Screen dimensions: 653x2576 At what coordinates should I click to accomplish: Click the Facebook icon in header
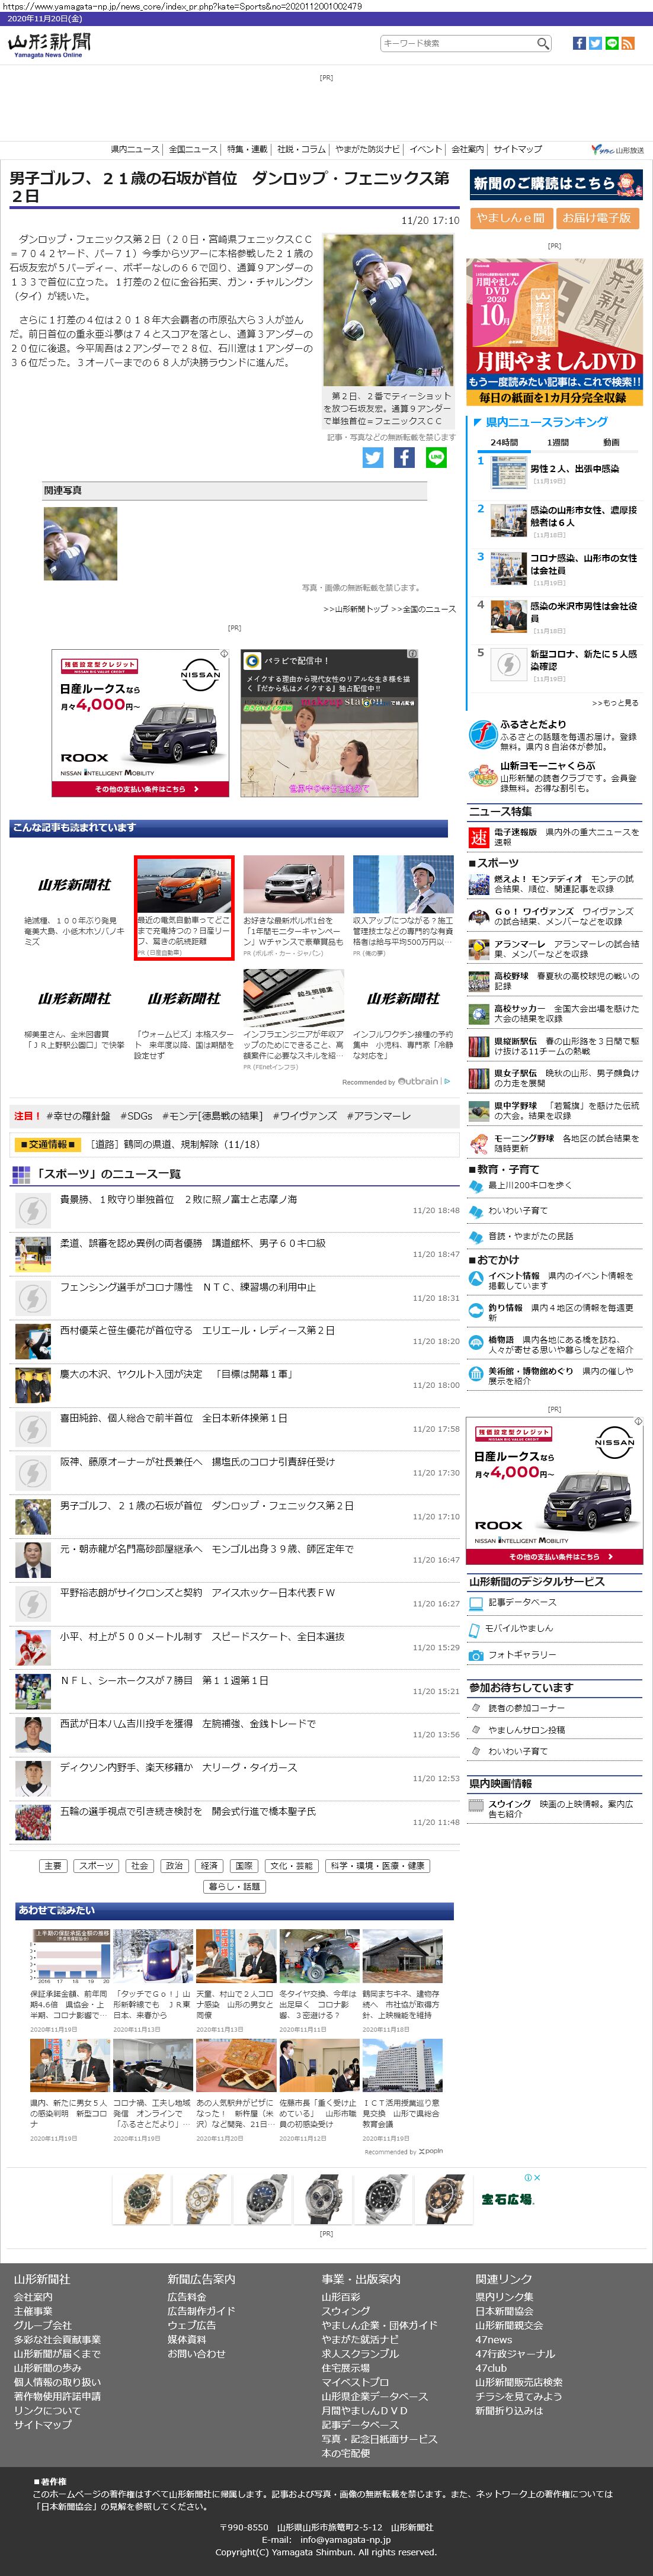(579, 43)
